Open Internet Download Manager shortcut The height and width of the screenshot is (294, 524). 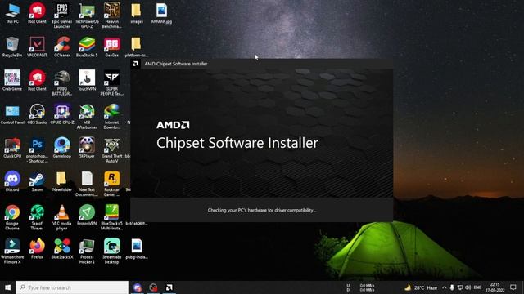[x=111, y=116]
